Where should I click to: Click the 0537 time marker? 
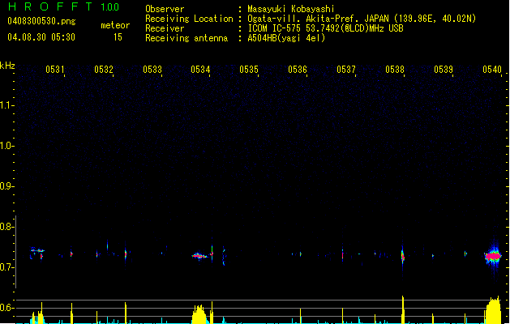(346, 70)
